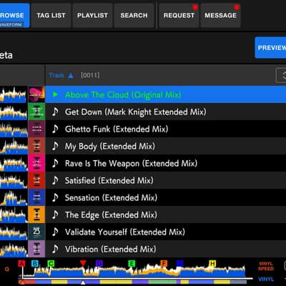Click the blue PREVIEW button
Screen dimensions: 286x286
(x=270, y=48)
